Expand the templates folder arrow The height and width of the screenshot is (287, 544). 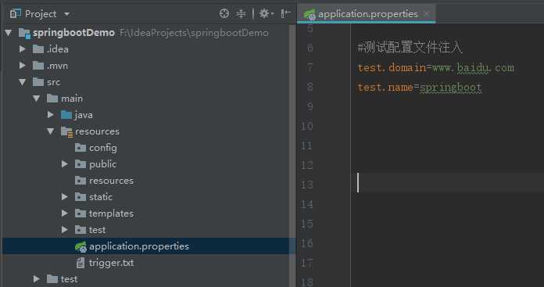[x=65, y=213]
